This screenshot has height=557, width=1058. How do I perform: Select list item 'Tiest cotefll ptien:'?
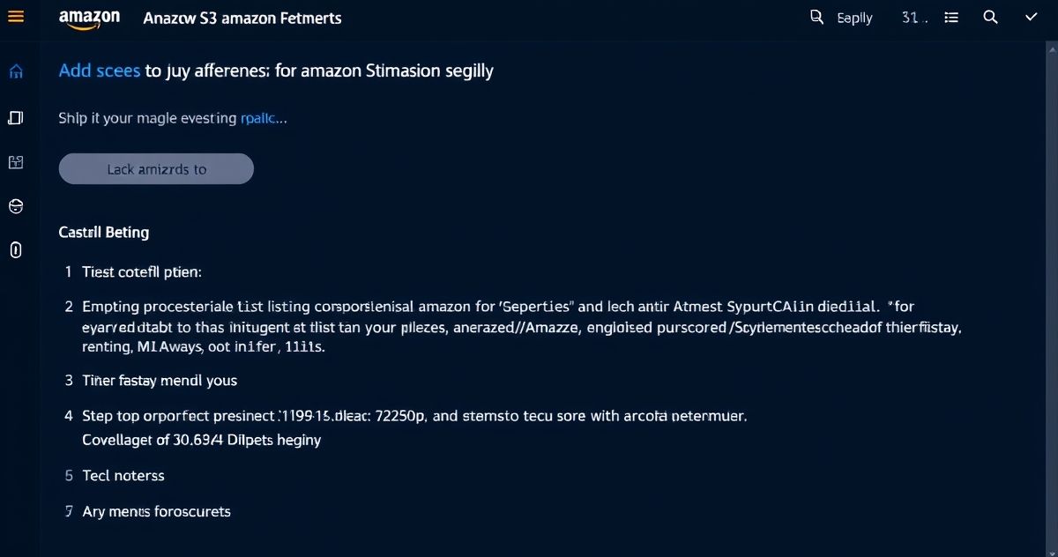pos(142,271)
